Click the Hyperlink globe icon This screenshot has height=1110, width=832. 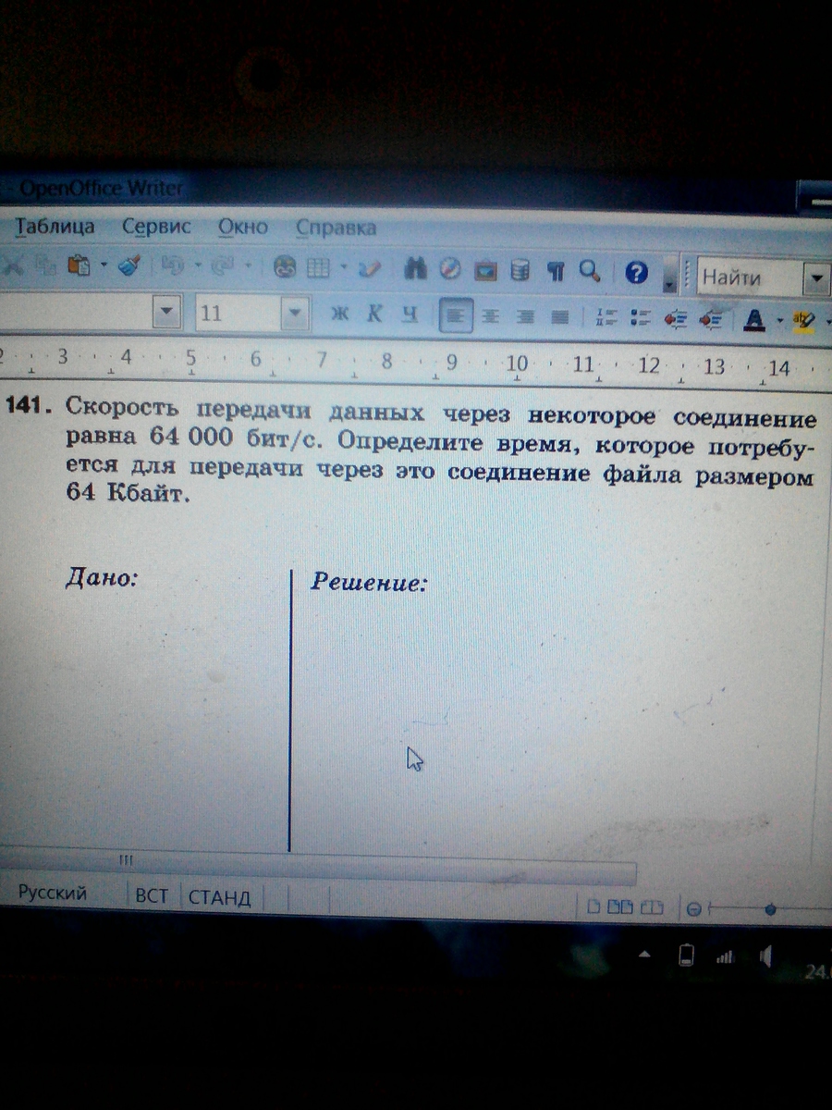[x=284, y=267]
